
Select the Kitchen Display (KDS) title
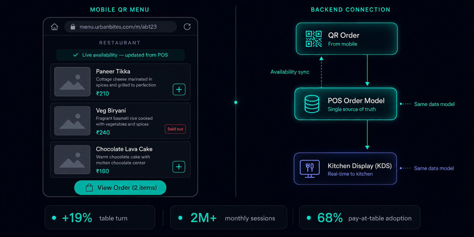(360, 166)
